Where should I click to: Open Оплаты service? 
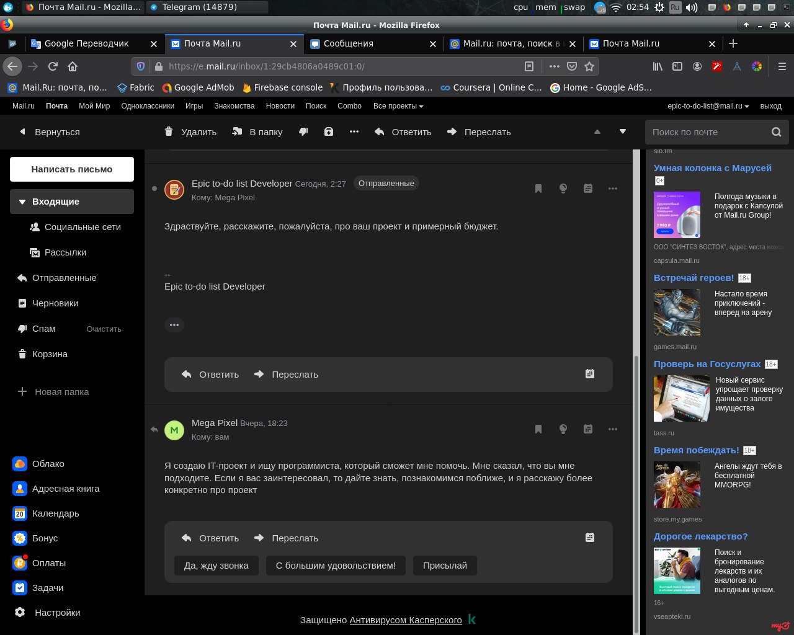pos(39,563)
